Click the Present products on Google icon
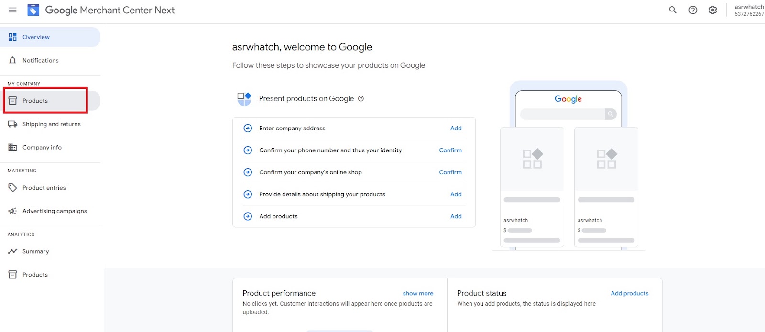This screenshot has height=332, width=765. [x=244, y=99]
